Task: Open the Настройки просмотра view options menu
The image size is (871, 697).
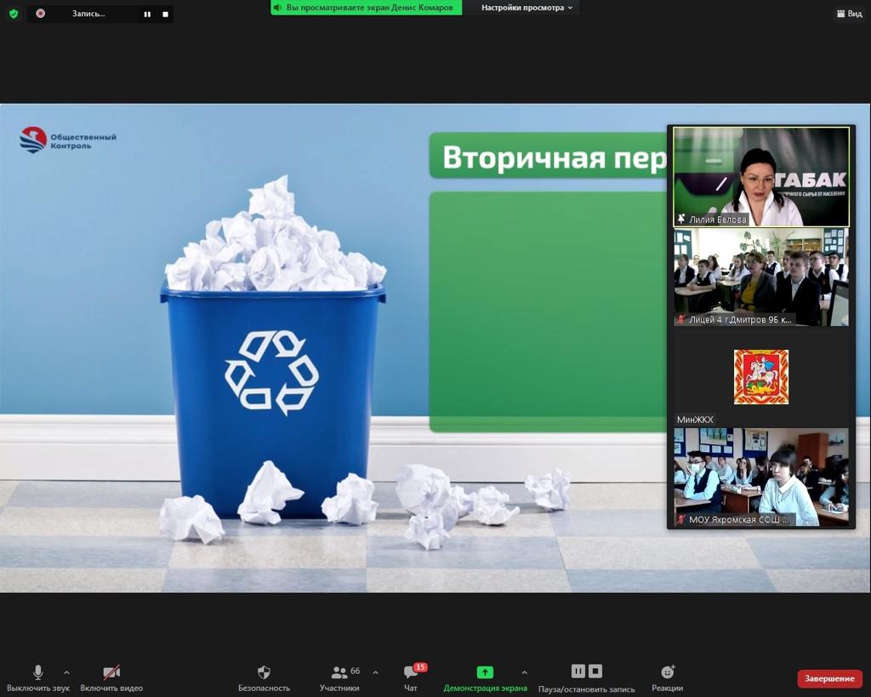Action: pyautogui.click(x=527, y=8)
